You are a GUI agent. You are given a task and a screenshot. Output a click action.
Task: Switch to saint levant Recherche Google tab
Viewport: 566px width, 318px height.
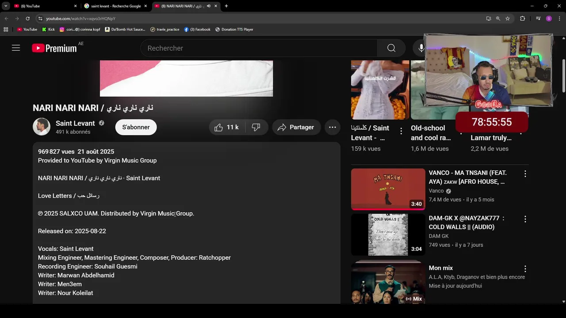click(x=116, y=6)
